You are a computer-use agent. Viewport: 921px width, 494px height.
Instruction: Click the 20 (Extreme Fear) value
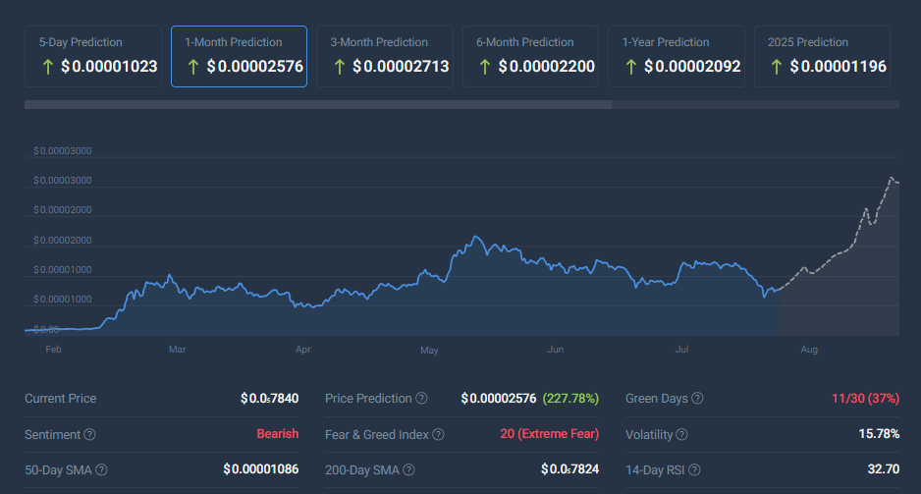click(x=550, y=433)
